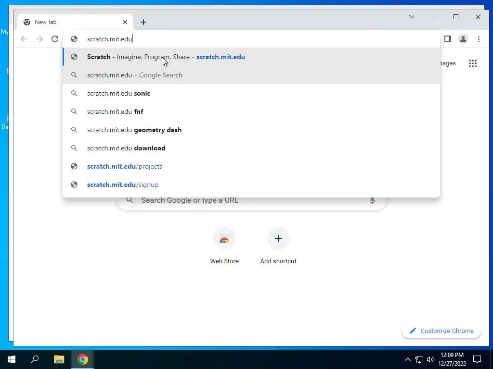Click the Chrome icon in the taskbar
Image resolution: width=493 pixels, height=369 pixels.
click(x=83, y=359)
